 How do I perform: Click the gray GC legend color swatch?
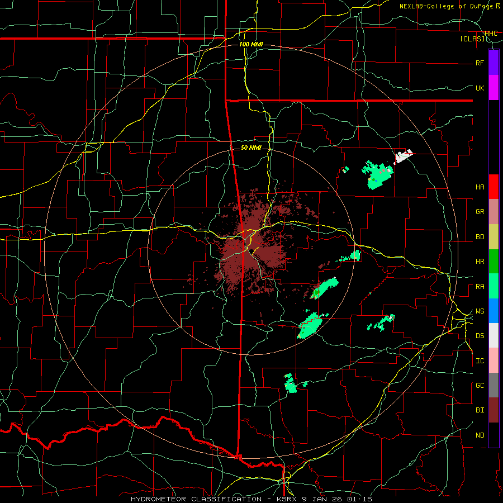click(x=493, y=385)
